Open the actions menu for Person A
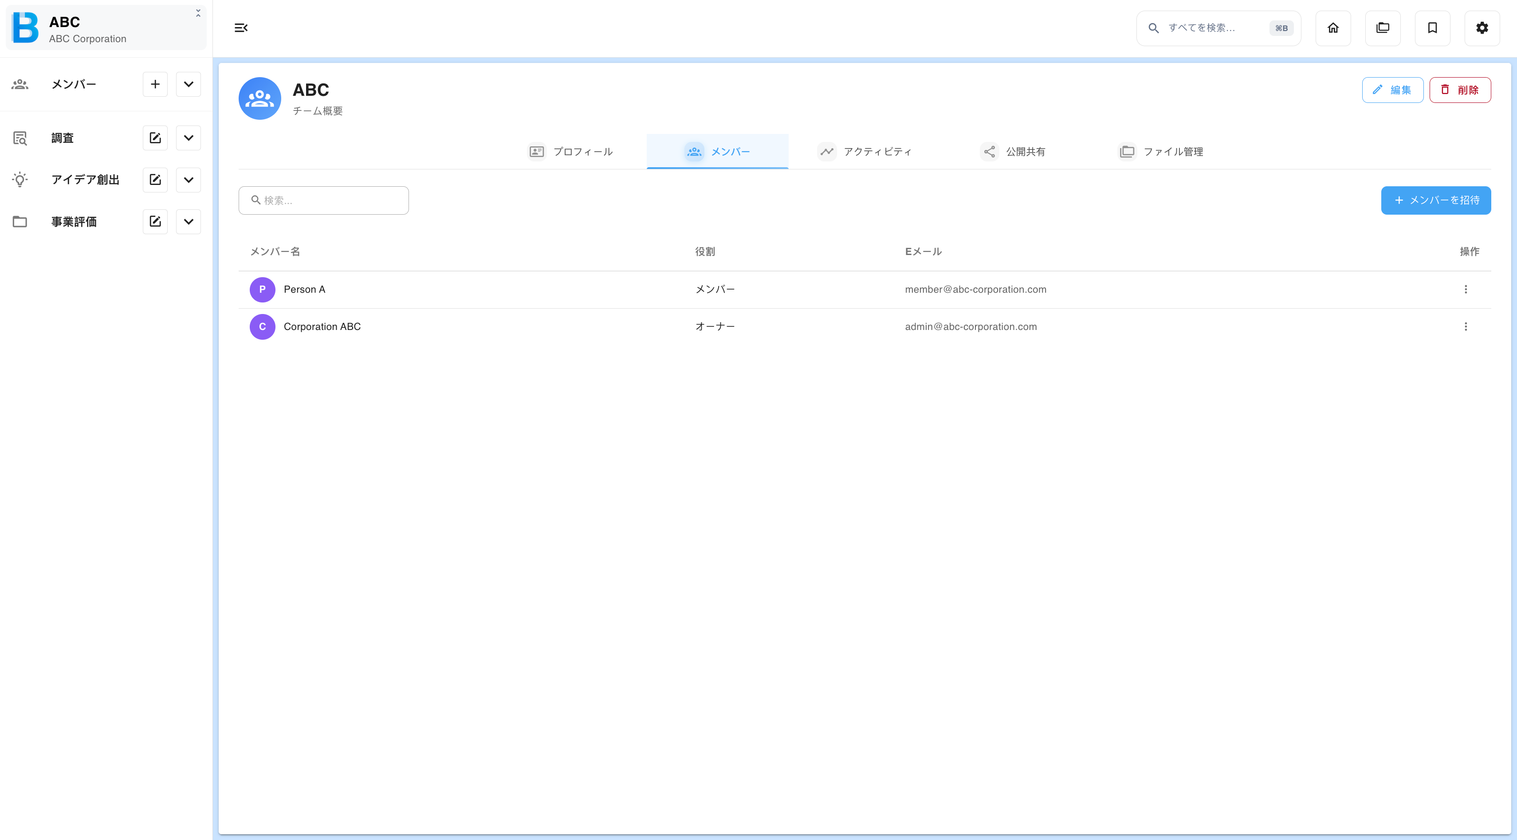This screenshot has height=840, width=1517. pos(1466,290)
